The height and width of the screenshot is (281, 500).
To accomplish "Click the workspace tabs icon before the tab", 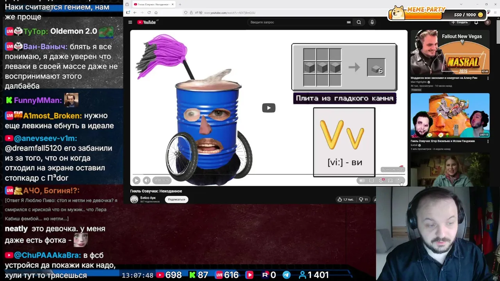I will [127, 4].
